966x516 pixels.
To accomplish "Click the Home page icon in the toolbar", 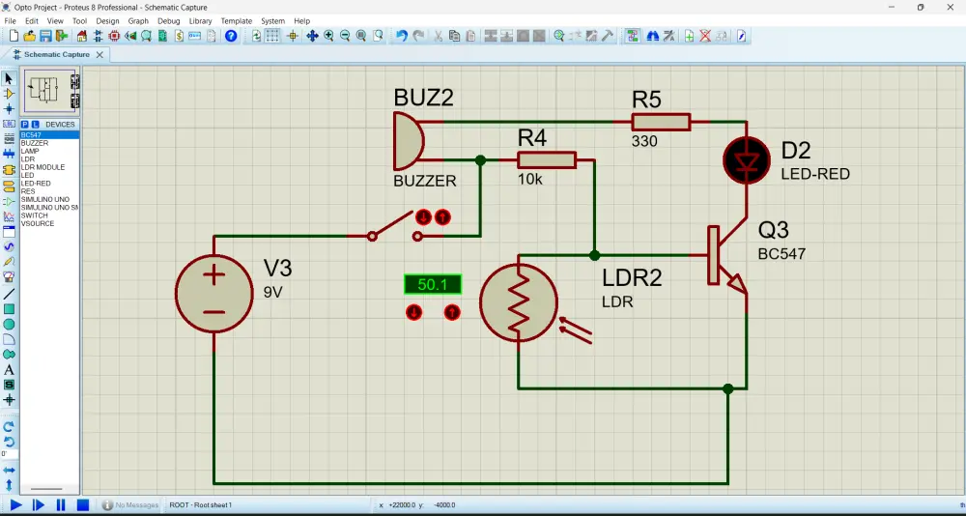I will [81, 36].
